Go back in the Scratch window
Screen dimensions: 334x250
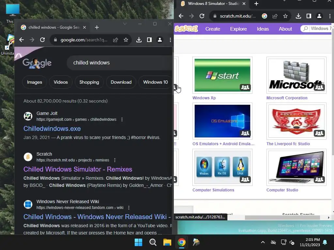pos(181,16)
